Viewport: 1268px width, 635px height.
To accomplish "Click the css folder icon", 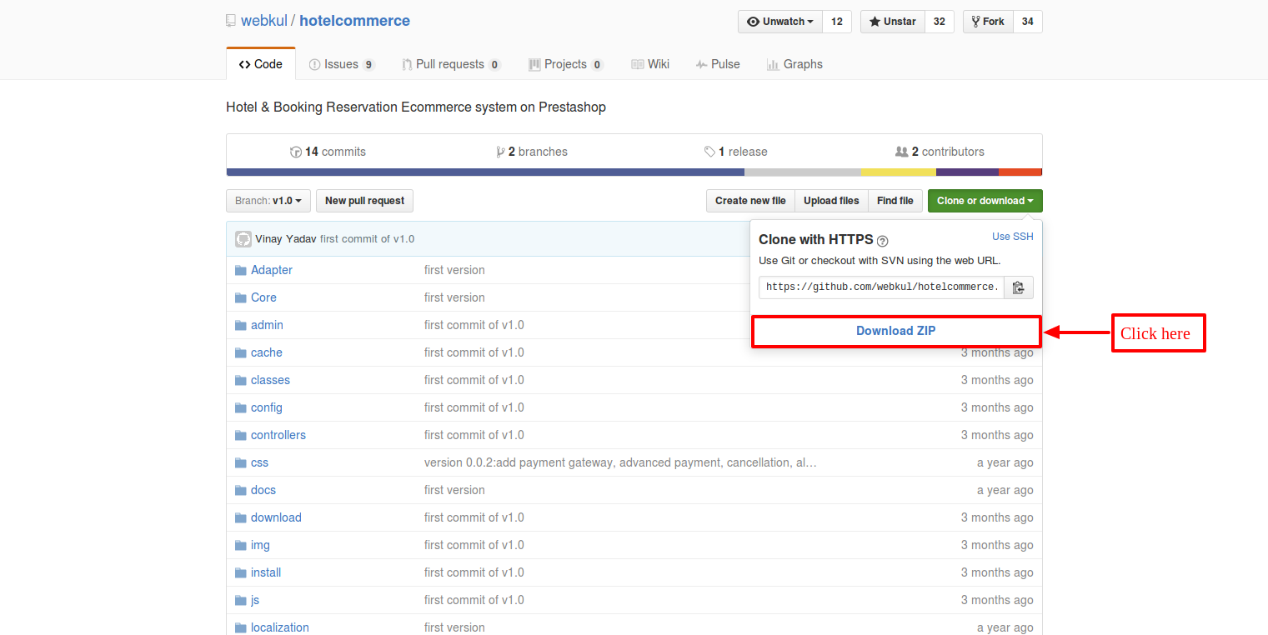I will pos(241,462).
